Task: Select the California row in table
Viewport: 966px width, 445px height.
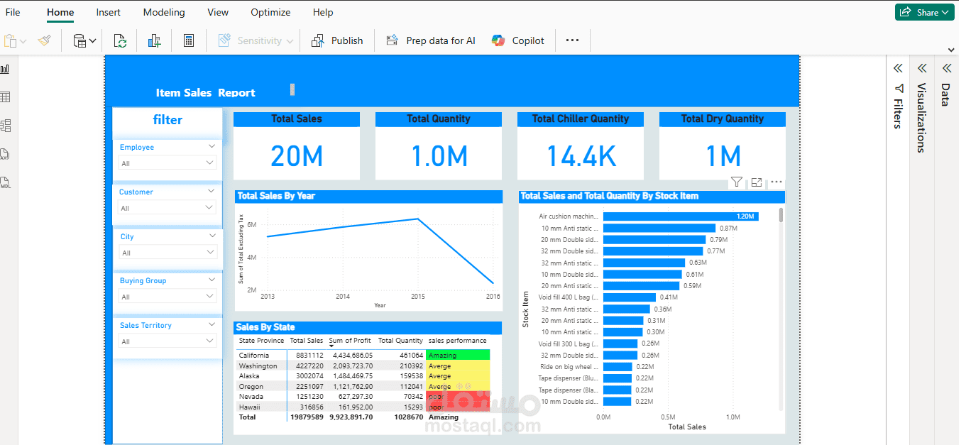Action: coord(363,355)
